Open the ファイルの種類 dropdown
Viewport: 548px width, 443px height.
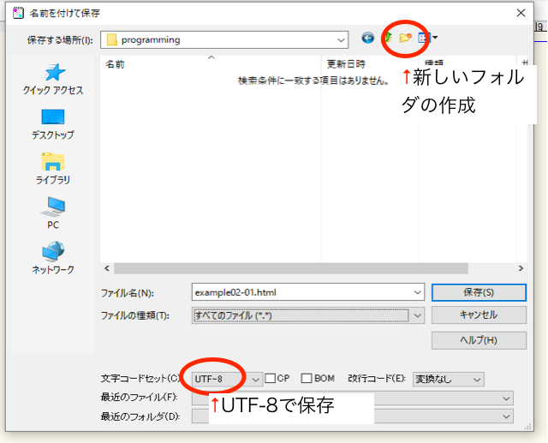[x=418, y=315]
